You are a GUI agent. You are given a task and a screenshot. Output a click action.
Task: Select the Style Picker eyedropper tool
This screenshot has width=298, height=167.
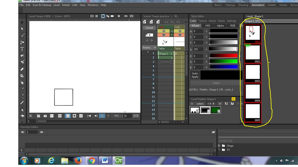point(22,89)
